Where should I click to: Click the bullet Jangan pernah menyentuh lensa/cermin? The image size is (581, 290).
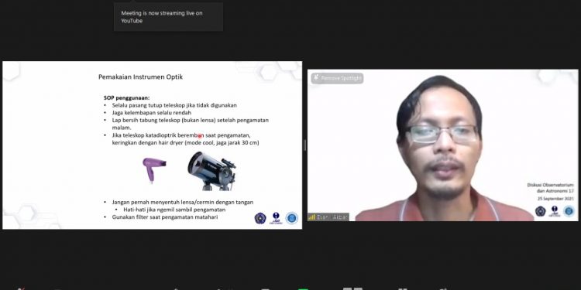pyautogui.click(x=183, y=203)
